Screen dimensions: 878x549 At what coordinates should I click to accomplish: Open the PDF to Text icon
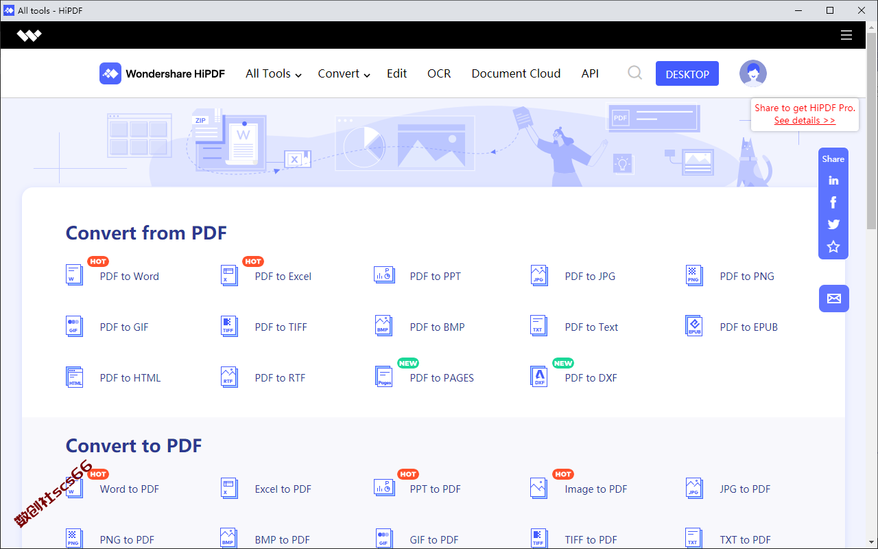click(x=539, y=327)
